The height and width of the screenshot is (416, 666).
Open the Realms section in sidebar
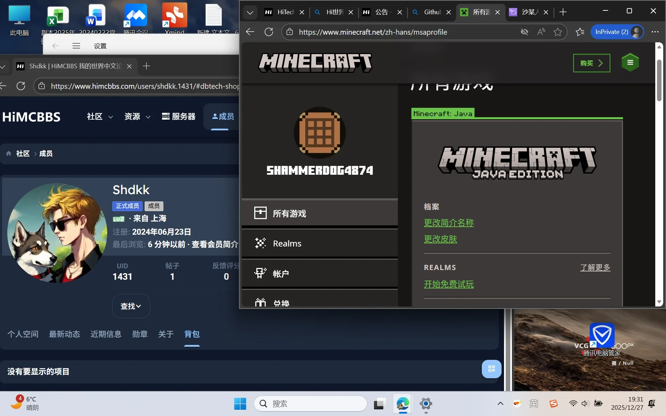coord(260,243)
